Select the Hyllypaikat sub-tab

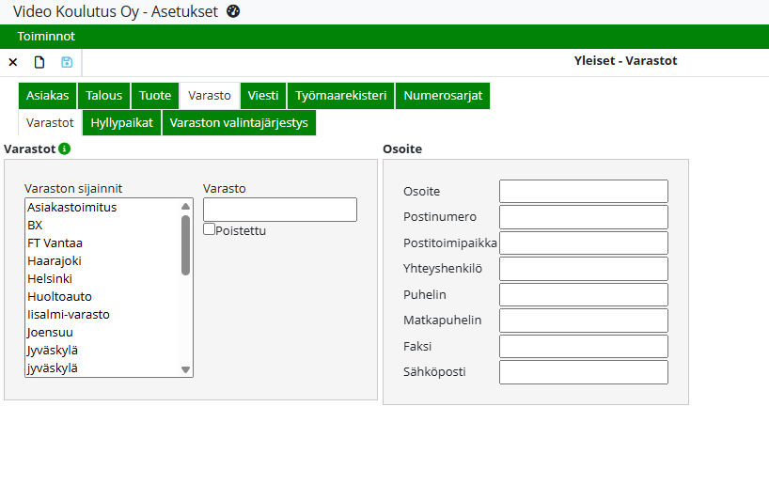(121, 123)
